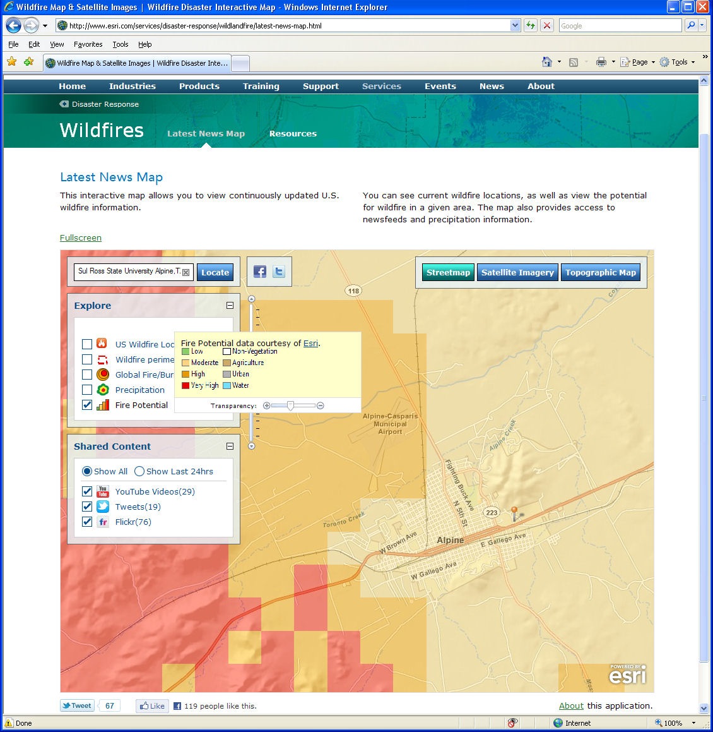
Task: Enable Wildfire perimeter checkbox
Action: click(86, 359)
